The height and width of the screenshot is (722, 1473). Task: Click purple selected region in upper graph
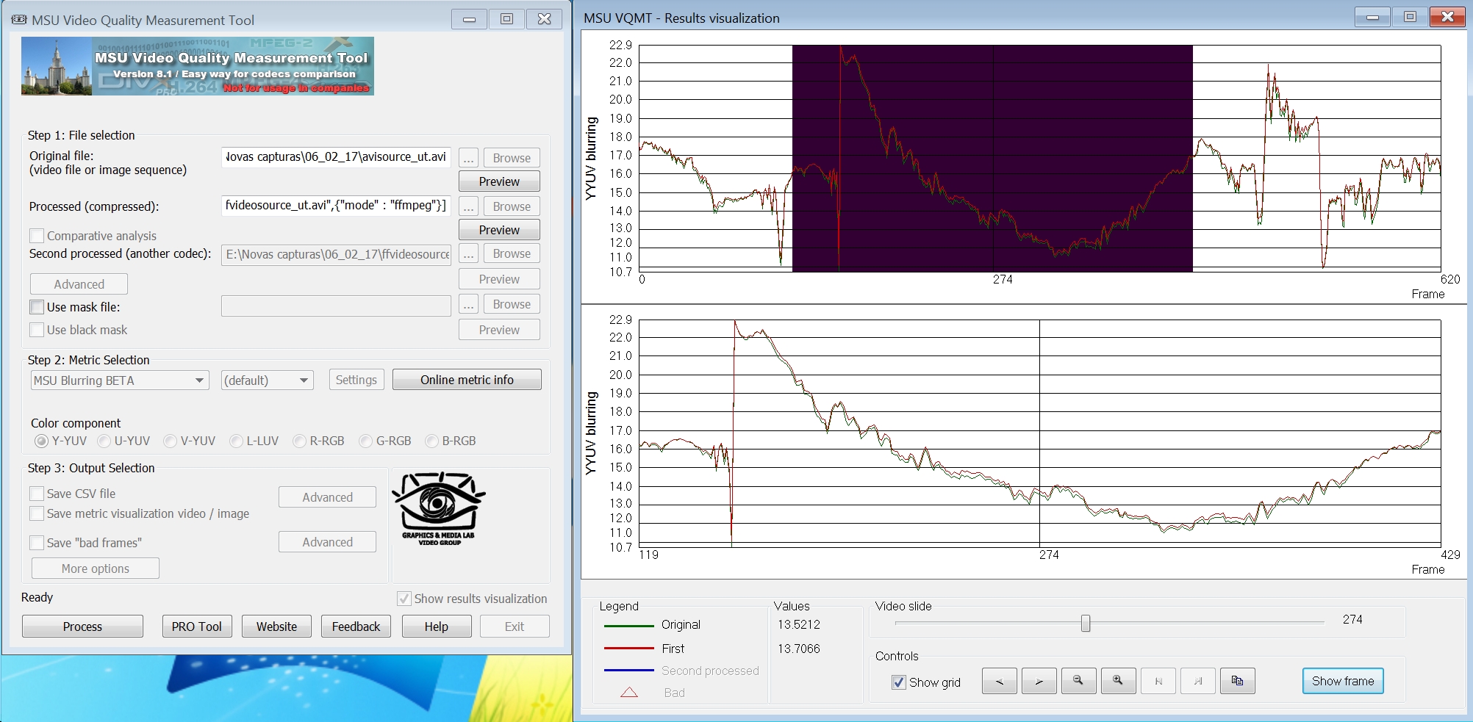coord(992,159)
